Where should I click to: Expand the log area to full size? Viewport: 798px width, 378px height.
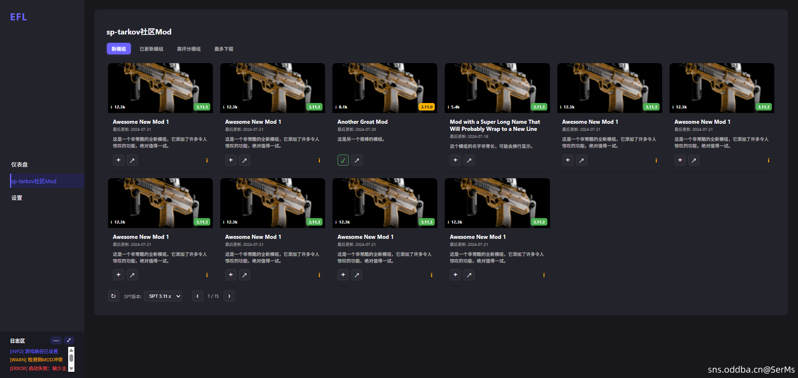tap(69, 341)
